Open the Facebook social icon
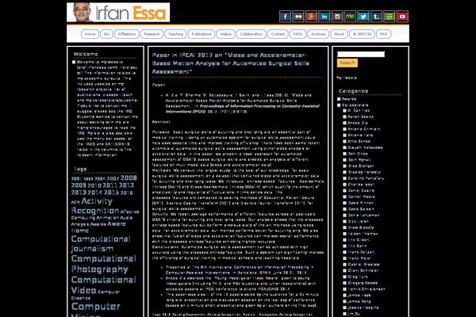This screenshot has height=317, width=476. [x=285, y=17]
